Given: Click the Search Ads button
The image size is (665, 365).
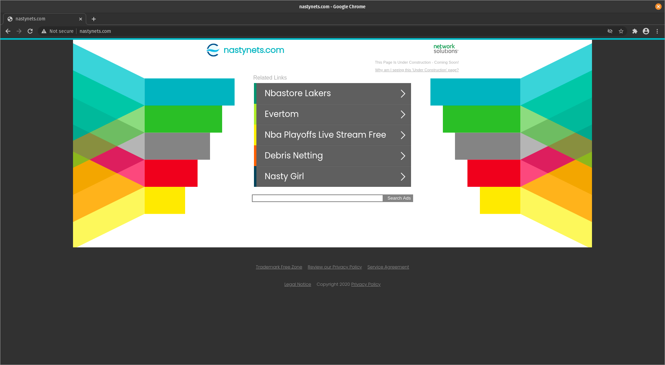Looking at the screenshot, I should point(399,198).
